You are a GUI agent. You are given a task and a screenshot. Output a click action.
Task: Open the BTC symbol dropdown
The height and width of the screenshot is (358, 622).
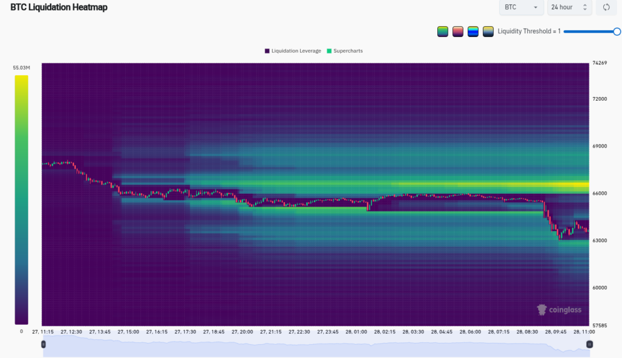521,7
